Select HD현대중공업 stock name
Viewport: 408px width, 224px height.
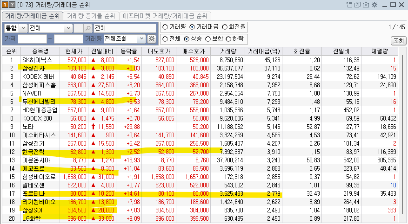click(x=40, y=110)
